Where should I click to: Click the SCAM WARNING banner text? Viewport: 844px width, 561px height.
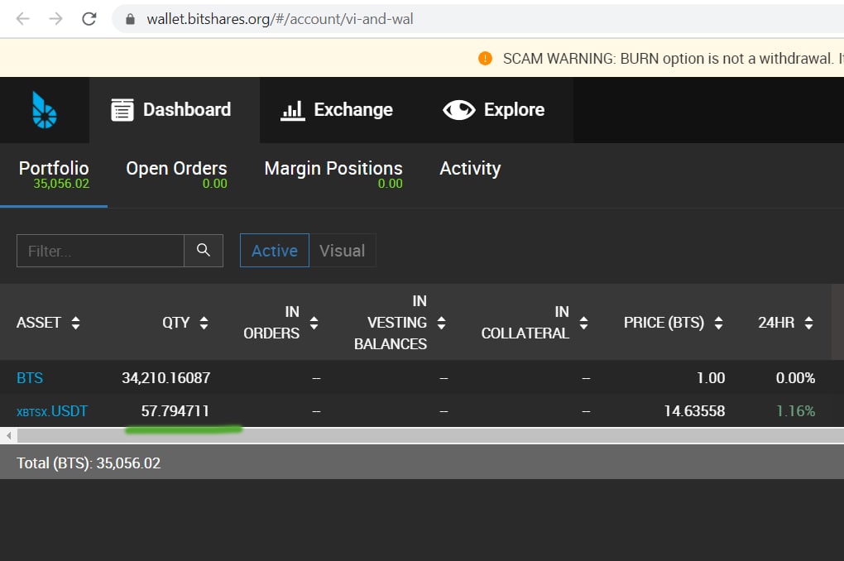coord(673,58)
